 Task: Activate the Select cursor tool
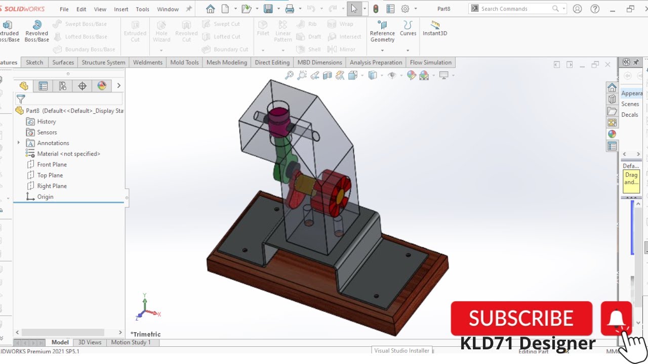point(354,9)
